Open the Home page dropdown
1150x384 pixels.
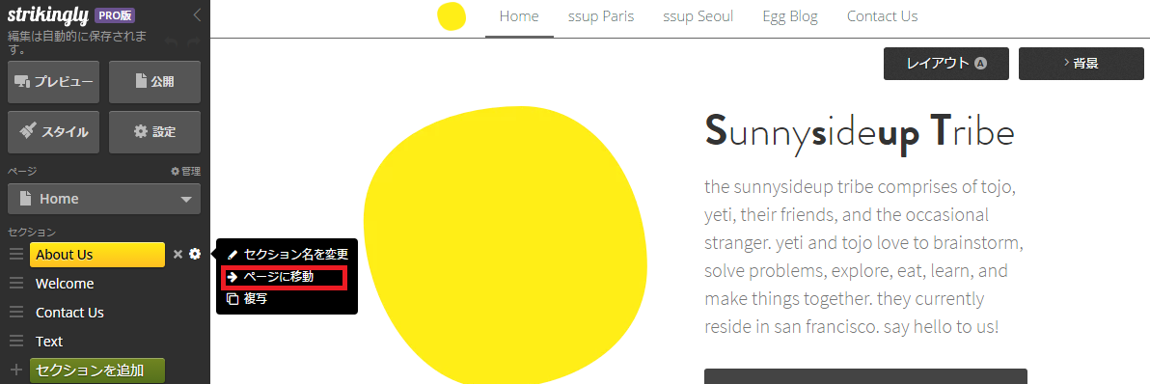tap(104, 199)
